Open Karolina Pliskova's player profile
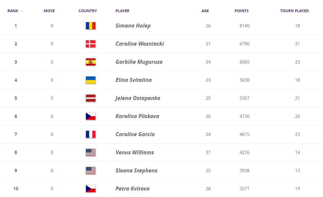 click(x=137, y=116)
